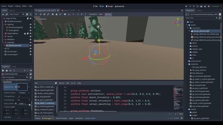Click the list selectable nodes icon
Screen dimensions: 223x125
pyautogui.click(x=53, y=14)
